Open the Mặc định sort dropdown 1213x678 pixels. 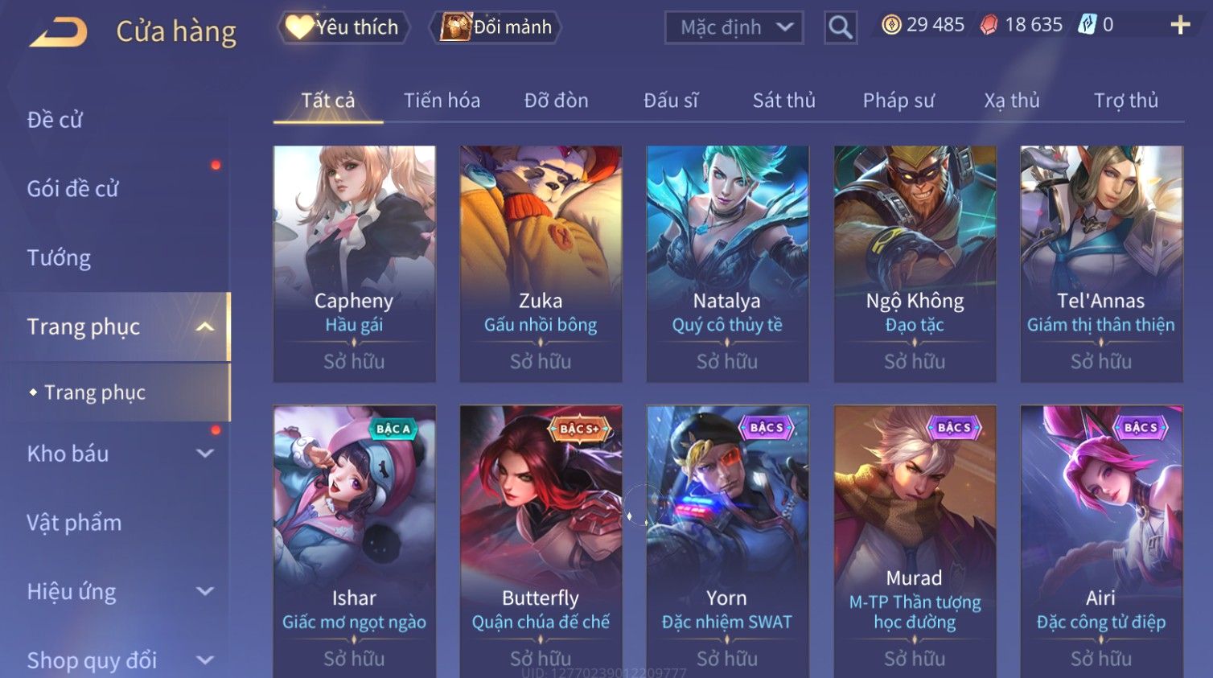(x=734, y=27)
